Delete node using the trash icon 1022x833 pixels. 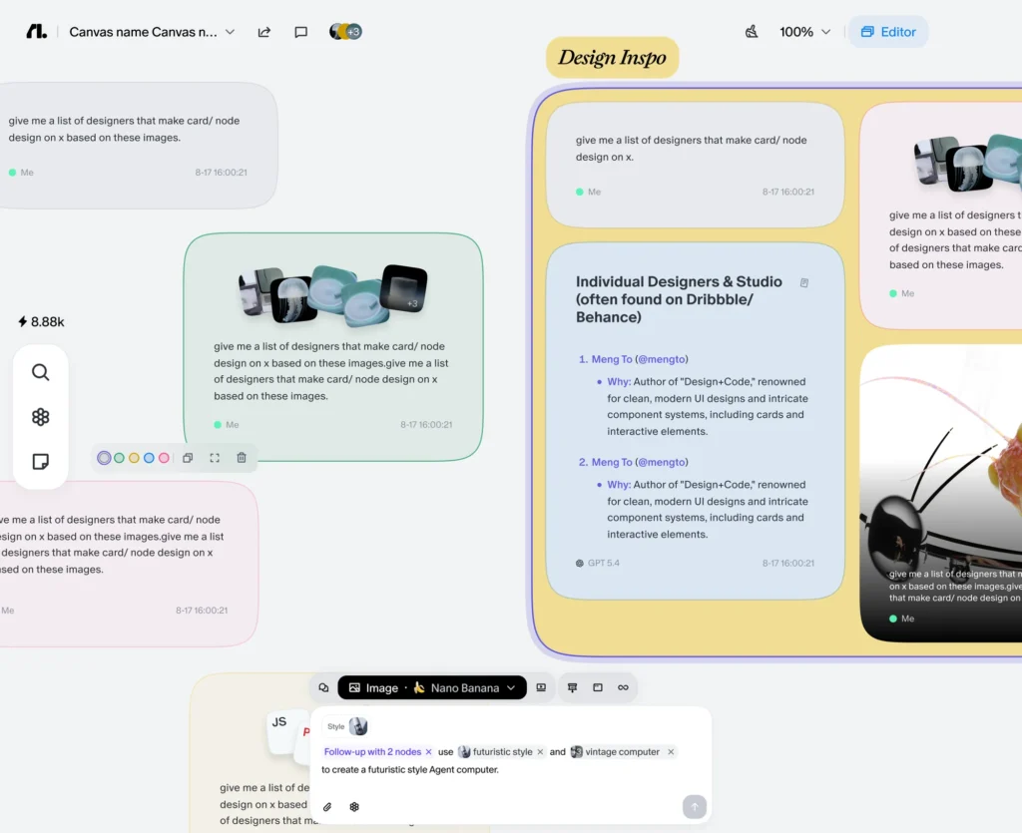click(242, 458)
